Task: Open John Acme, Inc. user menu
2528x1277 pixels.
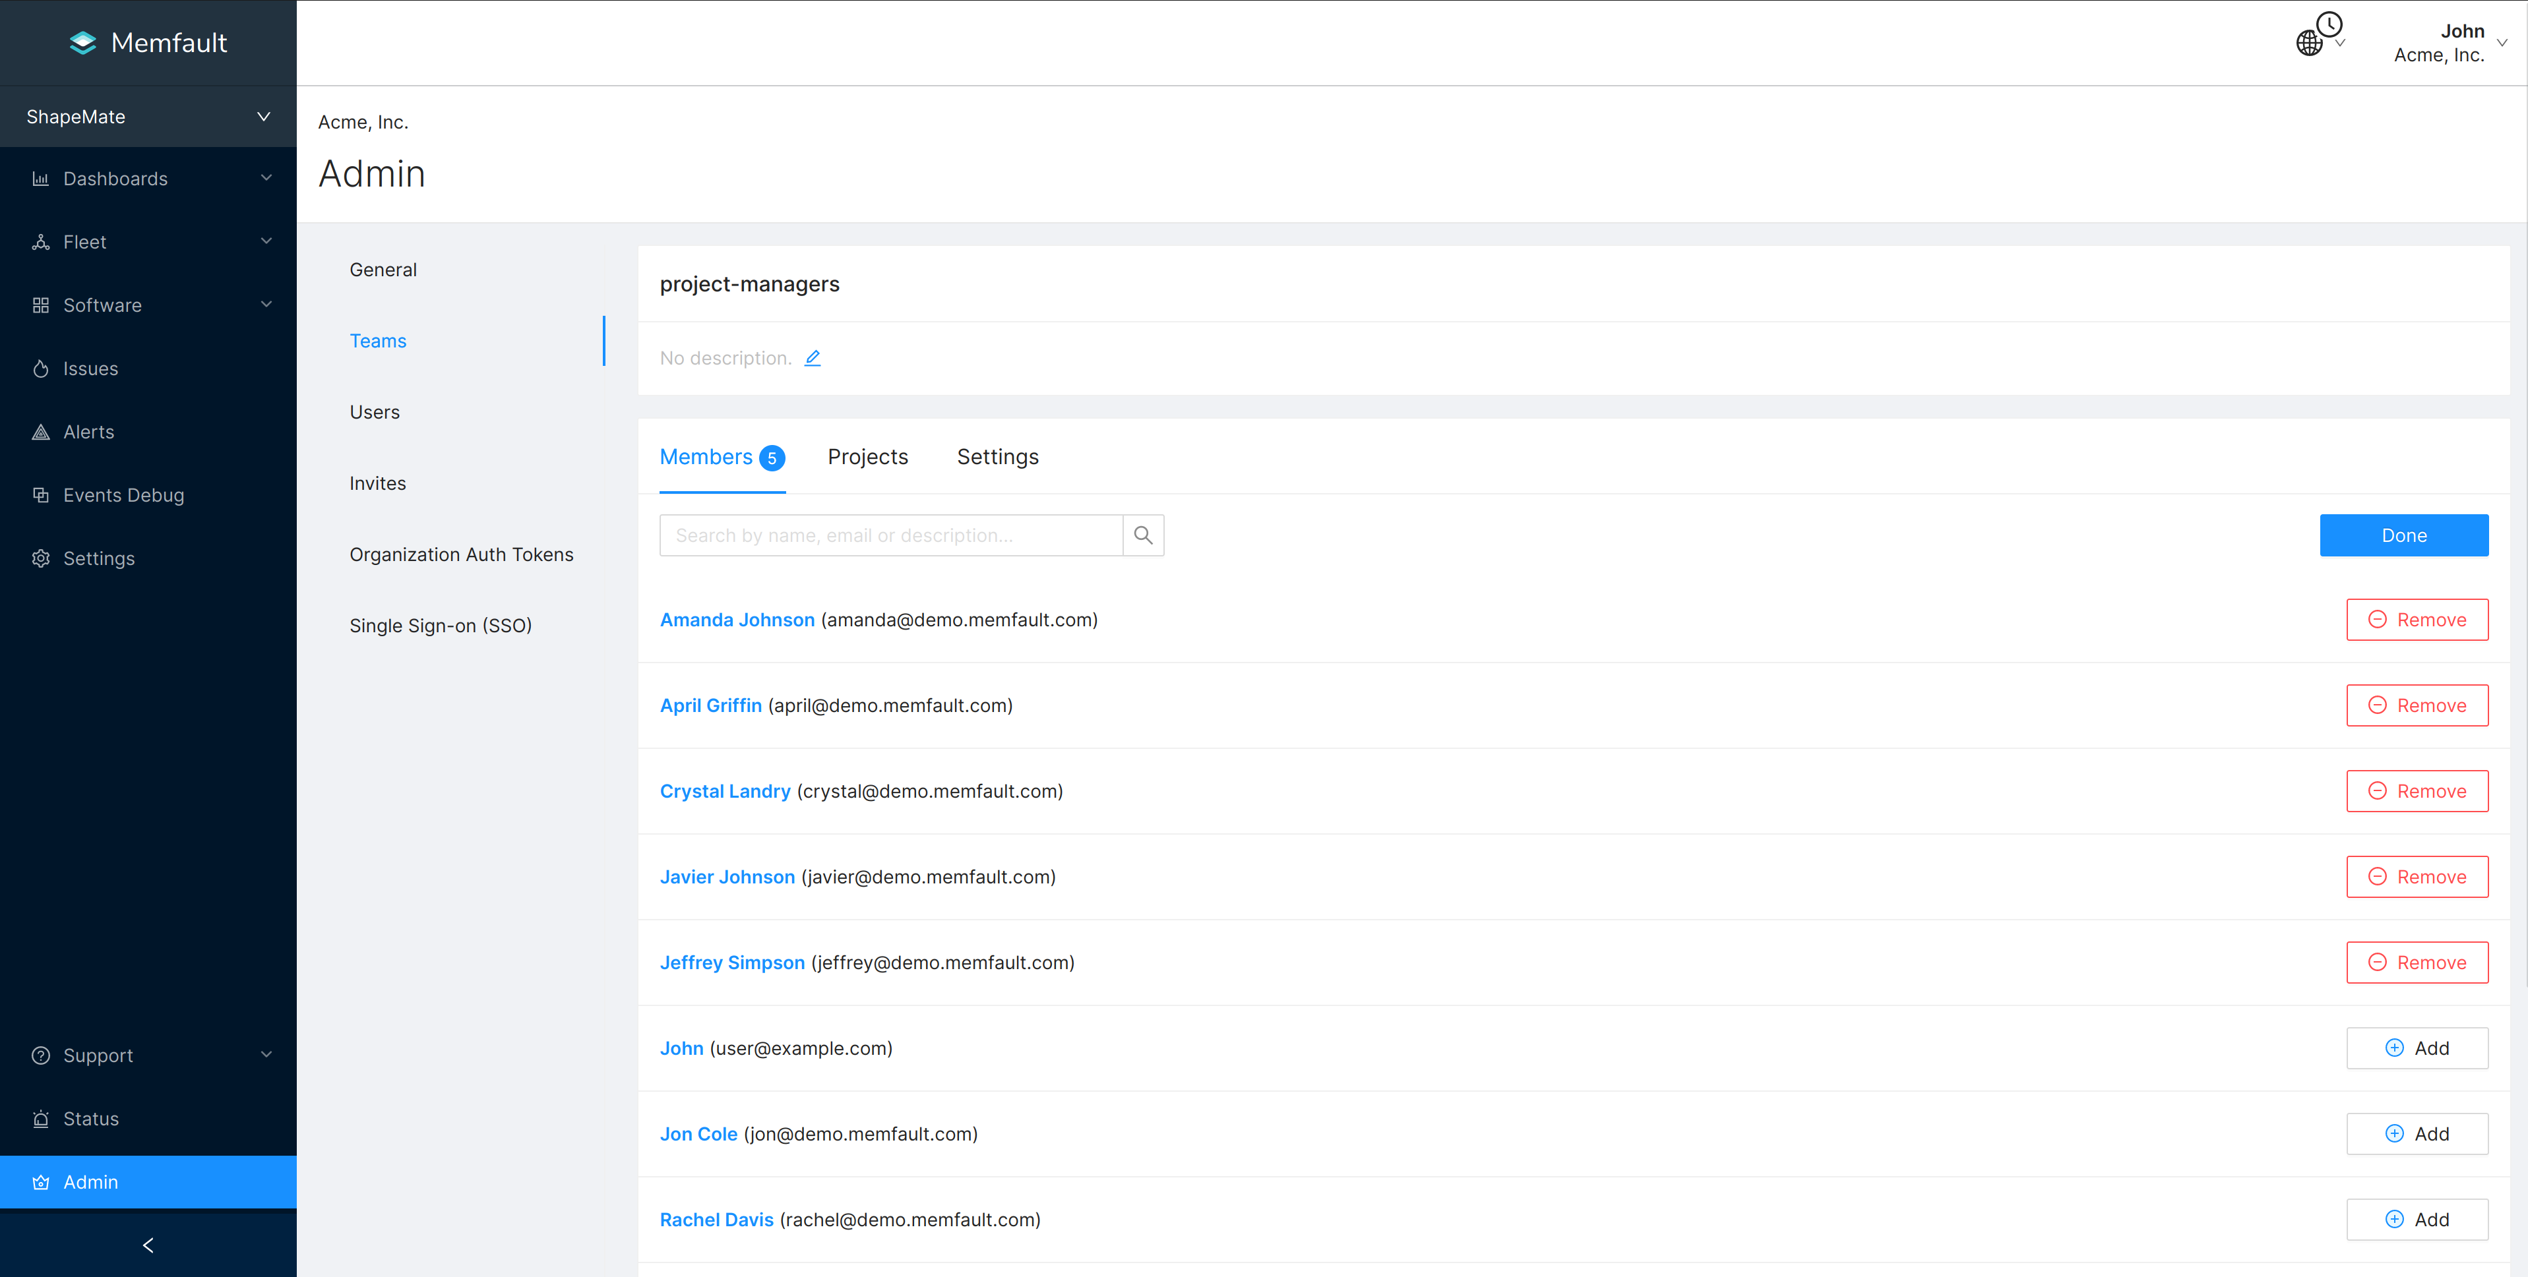Action: (x=2448, y=43)
